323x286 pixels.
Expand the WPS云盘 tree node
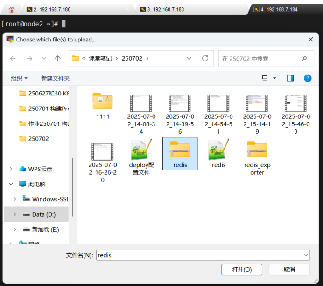click(12, 169)
